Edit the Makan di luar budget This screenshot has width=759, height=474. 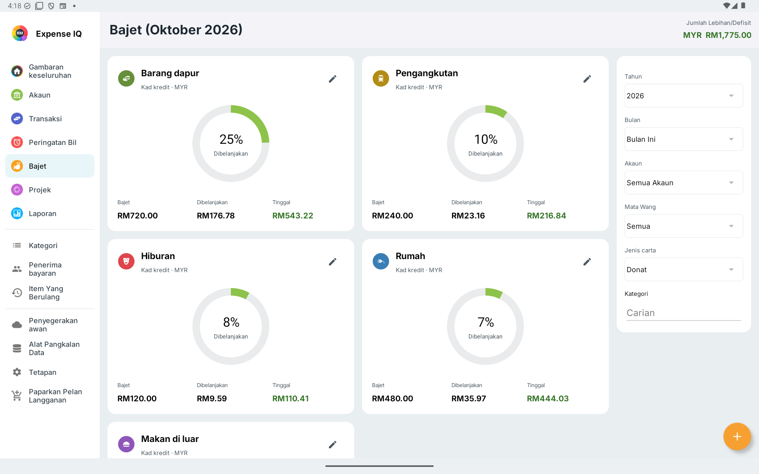pos(332,445)
